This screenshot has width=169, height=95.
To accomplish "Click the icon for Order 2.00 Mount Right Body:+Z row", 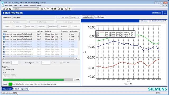I will 4,39.
